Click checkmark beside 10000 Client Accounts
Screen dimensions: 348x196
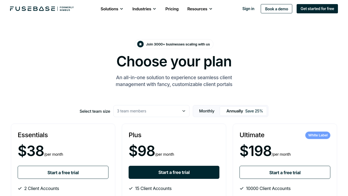click(x=242, y=188)
